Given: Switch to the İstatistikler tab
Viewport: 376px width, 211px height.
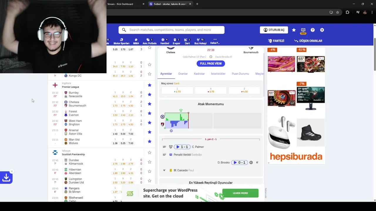Looking at the screenshot, I should (218, 74).
